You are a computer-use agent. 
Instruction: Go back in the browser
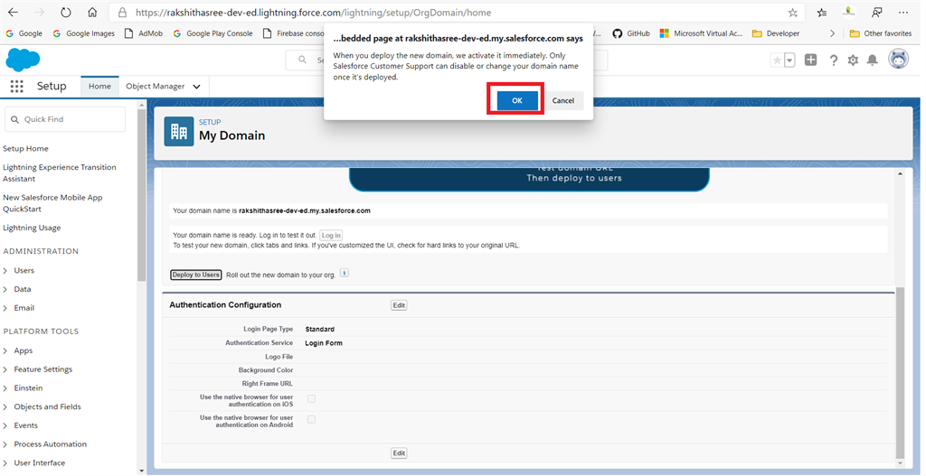pos(13,13)
